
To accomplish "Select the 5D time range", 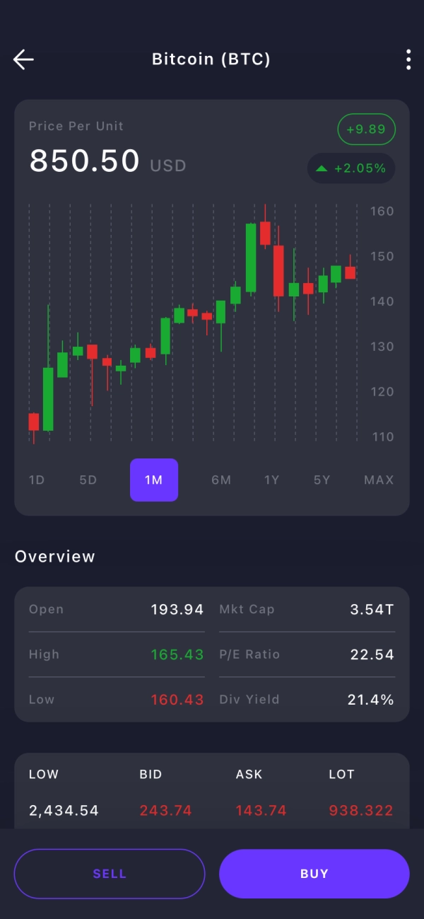I will coord(88,480).
